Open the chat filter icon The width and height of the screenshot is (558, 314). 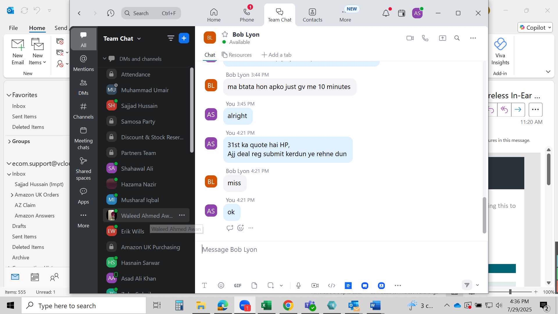point(171,38)
